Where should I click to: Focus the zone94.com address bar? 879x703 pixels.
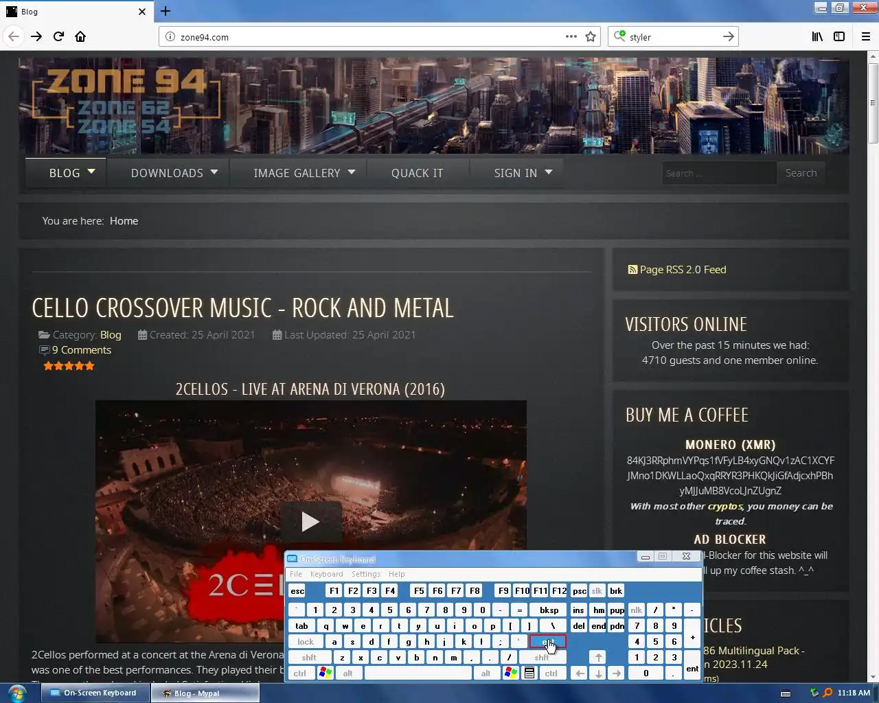click(x=371, y=37)
